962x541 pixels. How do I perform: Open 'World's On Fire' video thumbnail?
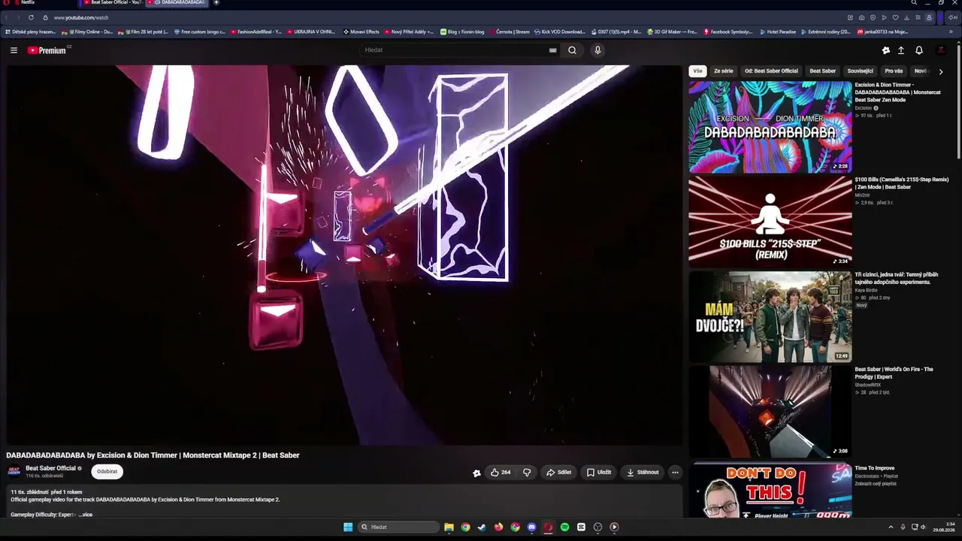pyautogui.click(x=770, y=412)
